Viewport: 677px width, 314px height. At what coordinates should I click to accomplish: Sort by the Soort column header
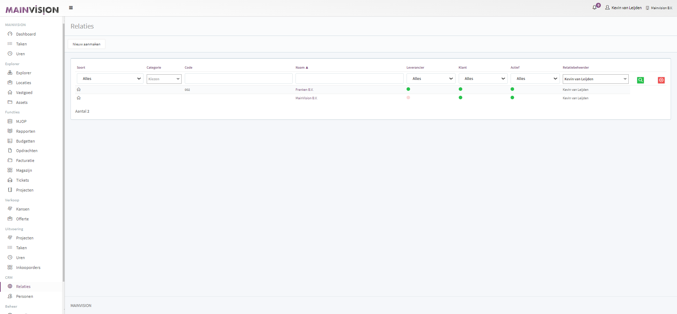(x=81, y=68)
